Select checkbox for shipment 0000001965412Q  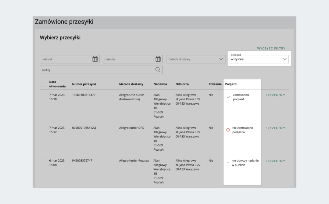pos(42,128)
